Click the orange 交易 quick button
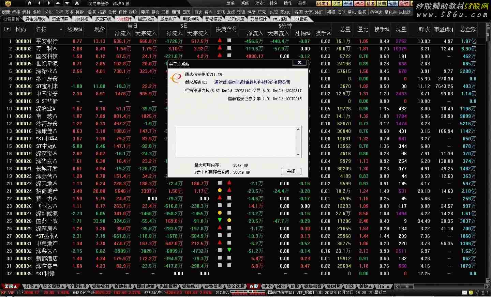 tap(337, 3)
